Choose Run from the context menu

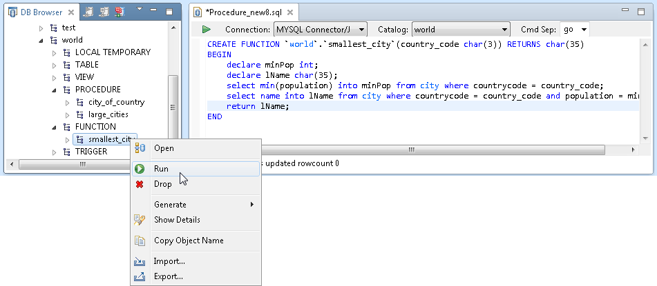[161, 169]
